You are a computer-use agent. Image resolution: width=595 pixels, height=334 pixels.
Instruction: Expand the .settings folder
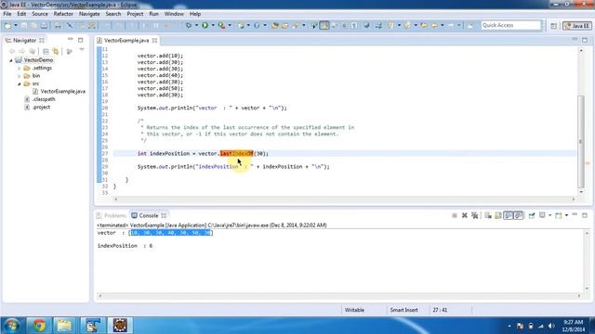coord(19,68)
